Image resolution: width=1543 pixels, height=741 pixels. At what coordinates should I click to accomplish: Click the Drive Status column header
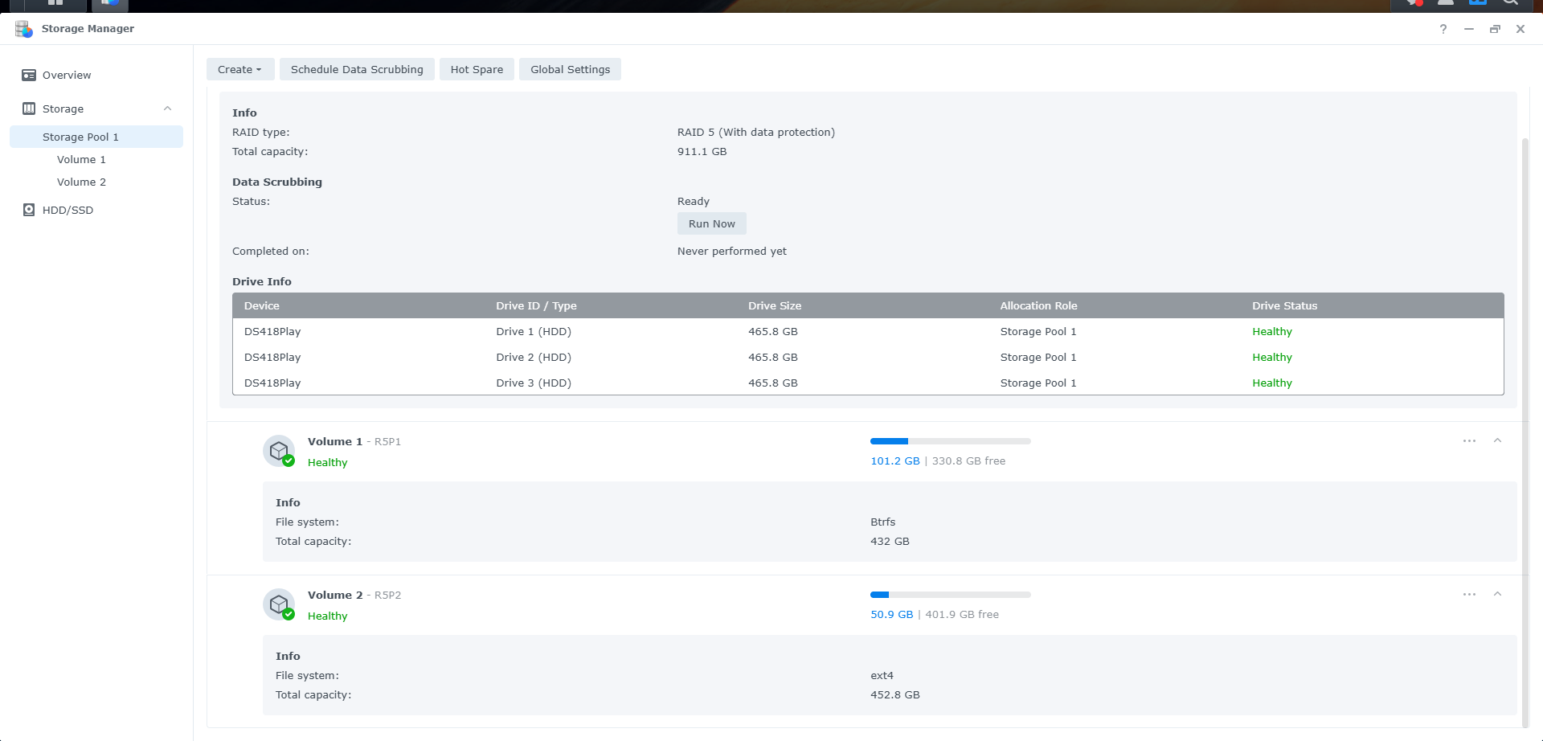tap(1284, 305)
